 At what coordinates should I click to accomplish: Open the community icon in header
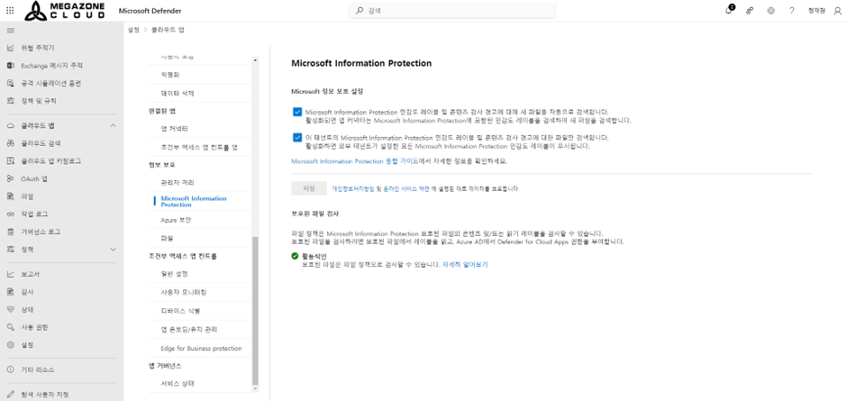point(749,10)
